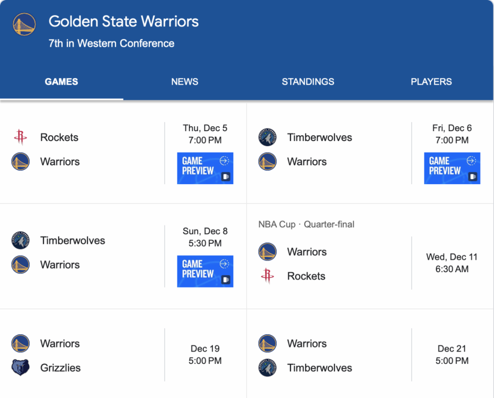Image resolution: width=494 pixels, height=398 pixels.
Task: Open the Wed Dec 11 6:30 AM game
Action: 452,263
